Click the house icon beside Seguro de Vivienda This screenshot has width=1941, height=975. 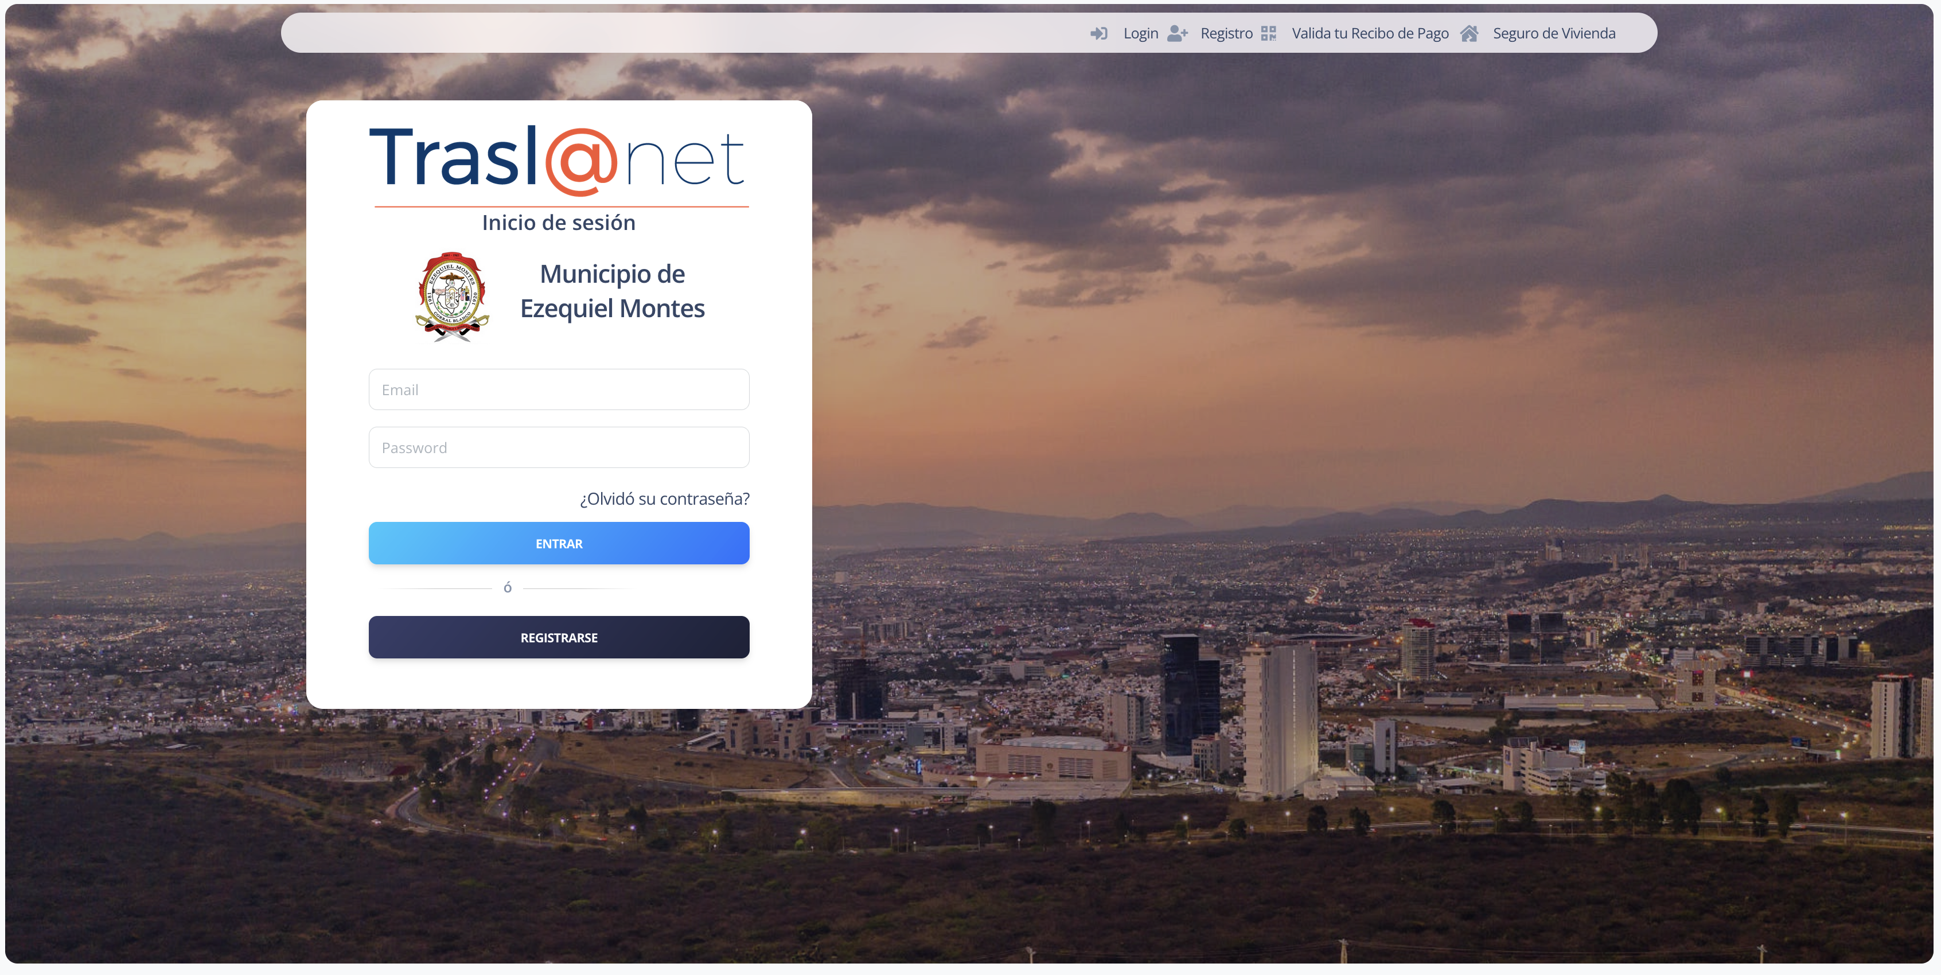[x=1470, y=33]
